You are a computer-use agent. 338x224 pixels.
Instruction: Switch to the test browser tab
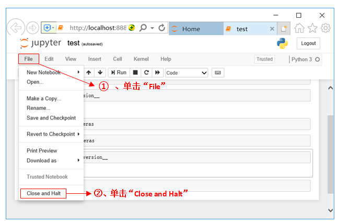[x=250, y=29]
